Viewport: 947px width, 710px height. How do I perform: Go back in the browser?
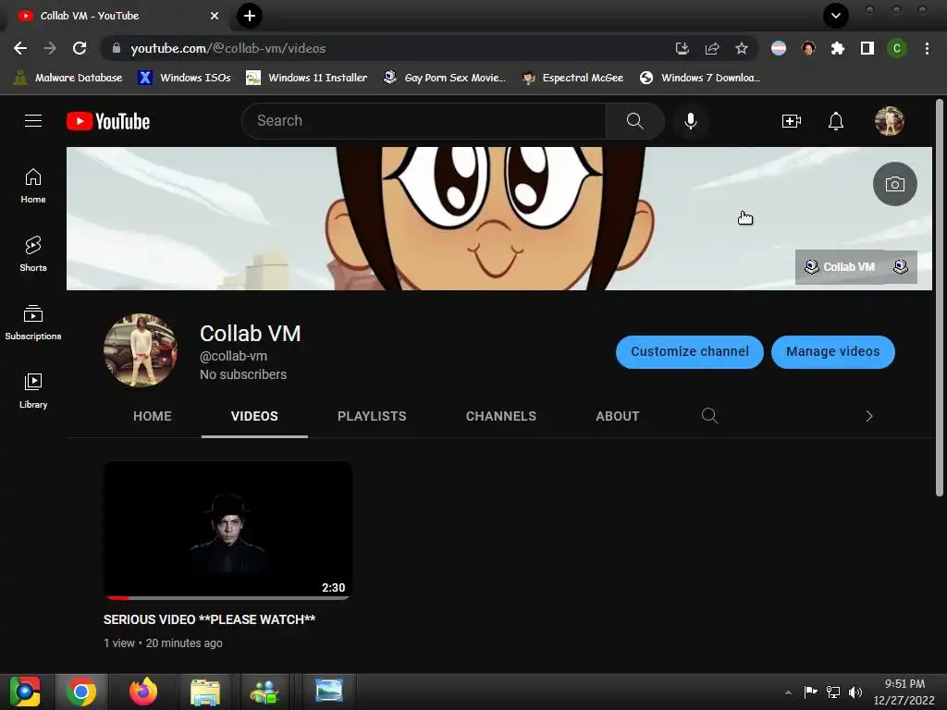(x=20, y=48)
